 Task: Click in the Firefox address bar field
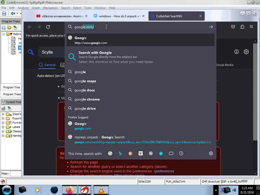[x=141, y=27]
